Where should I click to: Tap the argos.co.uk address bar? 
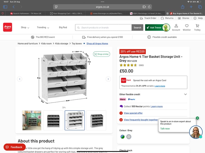point(102,7)
